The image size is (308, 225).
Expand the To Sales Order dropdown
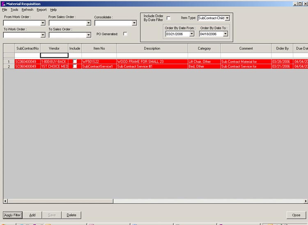[88, 35]
